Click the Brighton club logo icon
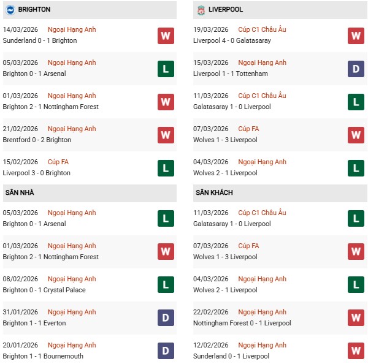This screenshot has width=368, height=364. 10,10
